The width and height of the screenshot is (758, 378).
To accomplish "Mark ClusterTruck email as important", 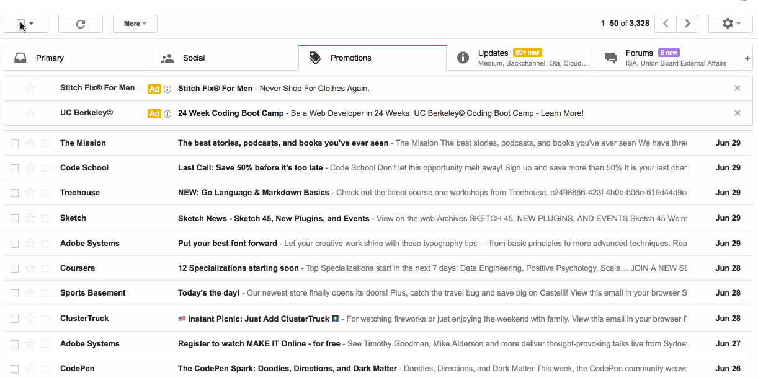I will [x=45, y=319].
